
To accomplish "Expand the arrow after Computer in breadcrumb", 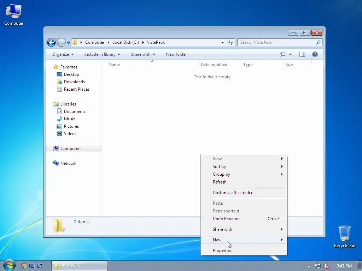I will pyautogui.click(x=108, y=42).
